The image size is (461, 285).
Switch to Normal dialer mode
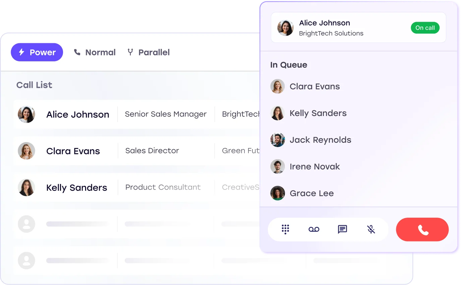tap(95, 52)
